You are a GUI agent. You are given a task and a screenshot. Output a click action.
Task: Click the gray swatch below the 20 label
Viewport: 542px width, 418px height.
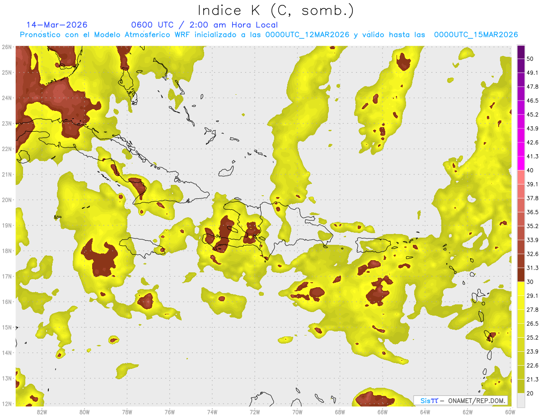pos(521,400)
